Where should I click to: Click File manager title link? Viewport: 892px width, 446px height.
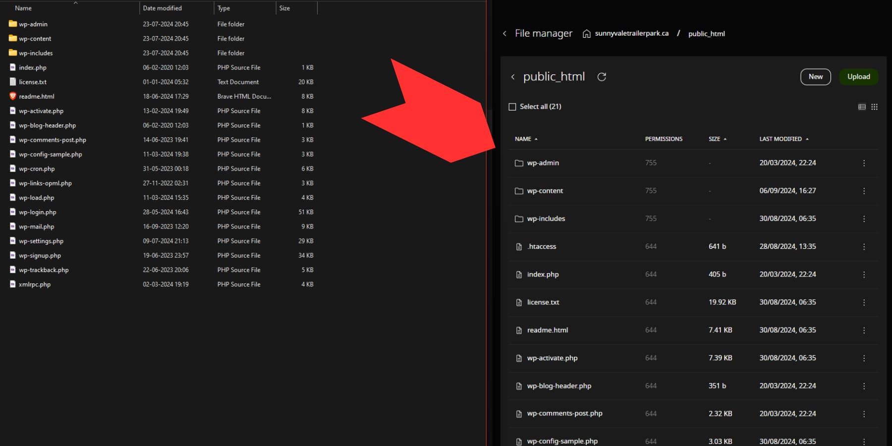pos(544,34)
